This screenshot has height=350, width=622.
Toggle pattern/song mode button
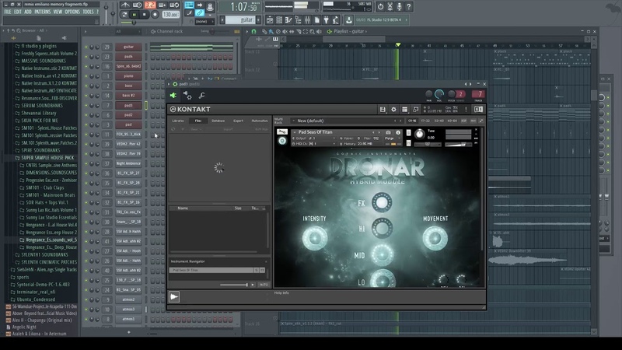[x=124, y=15]
